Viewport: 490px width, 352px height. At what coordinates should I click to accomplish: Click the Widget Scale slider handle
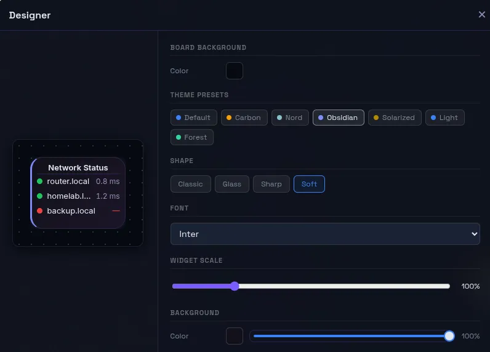(x=235, y=286)
